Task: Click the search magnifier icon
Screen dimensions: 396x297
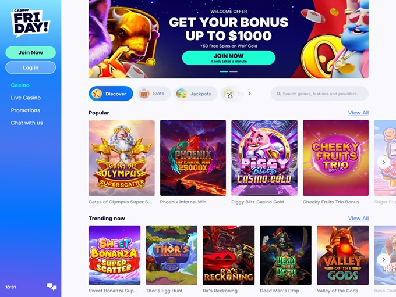Action: tap(278, 94)
